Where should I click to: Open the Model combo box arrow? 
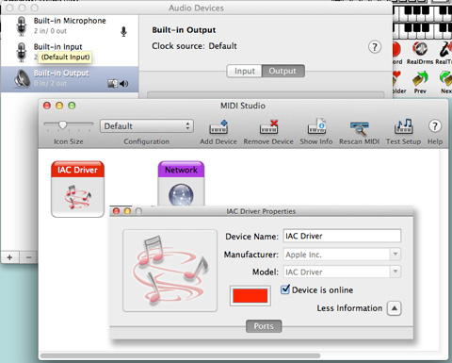click(x=395, y=272)
